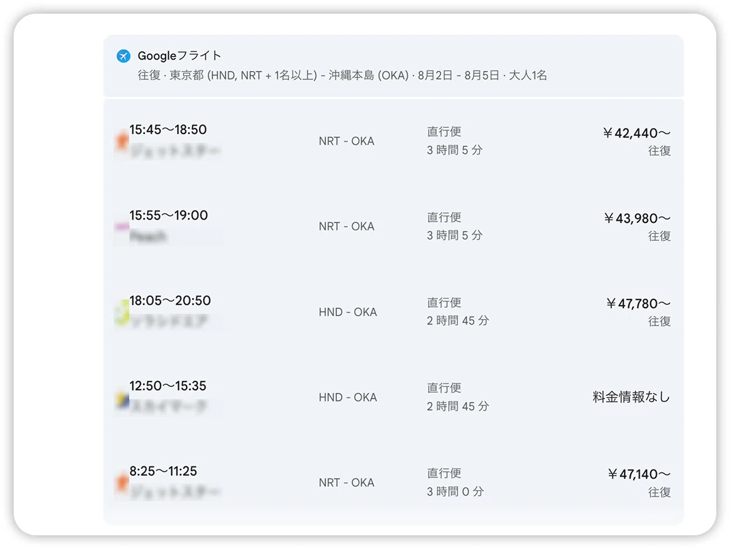Click the airline logo beside 15:55～19:00
Screen dimensions: 730x549
122,226
